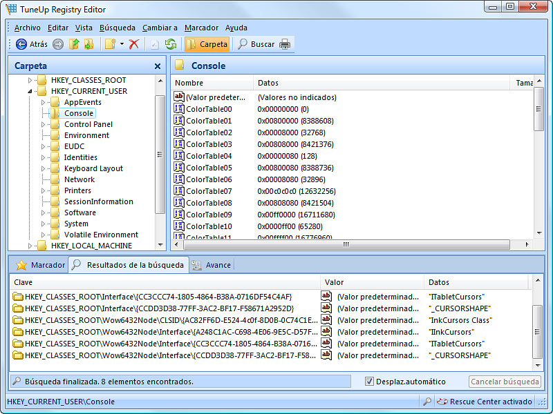This screenshot has height=414, width=553.
Task: Open the new item dropdown arrow
Action: [x=122, y=44]
